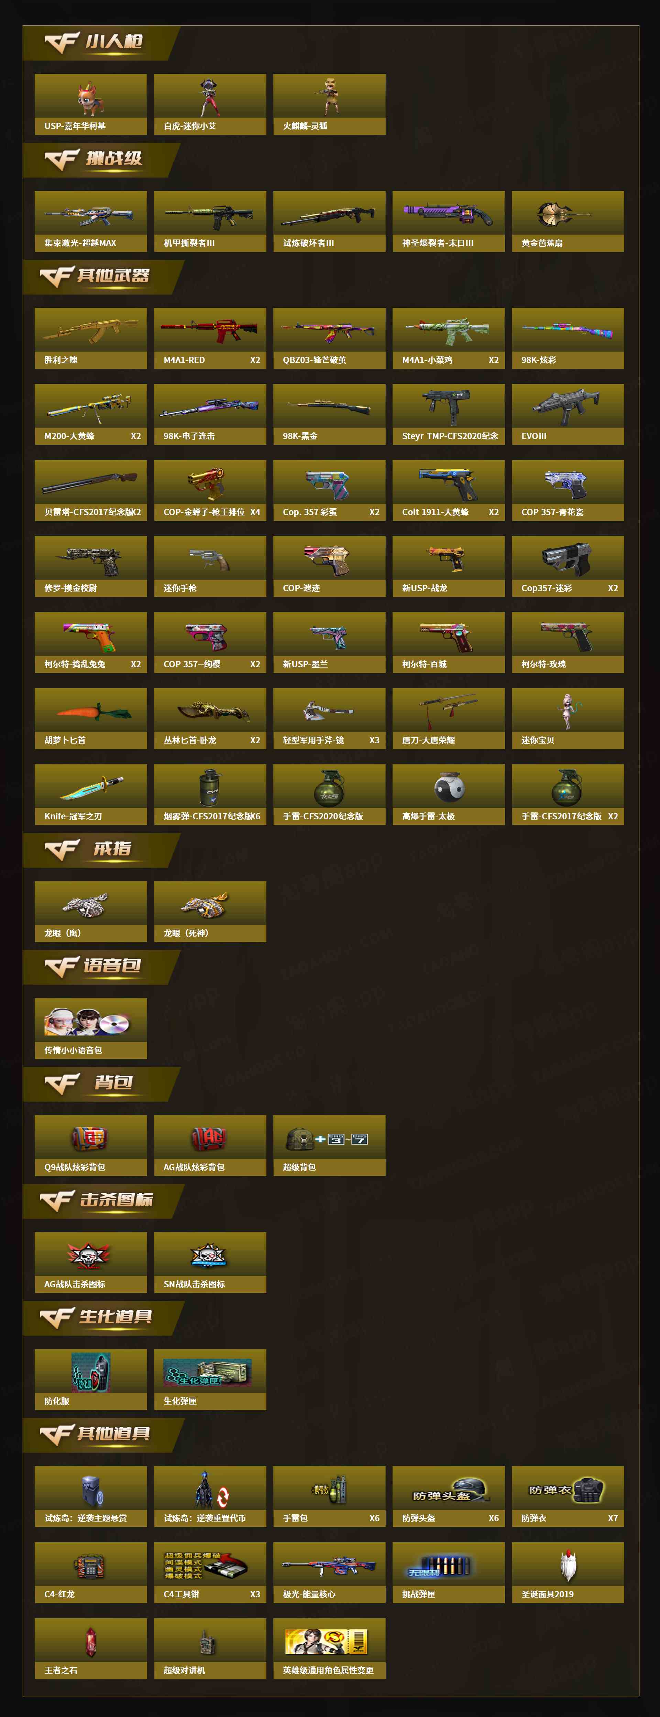The height and width of the screenshot is (1717, 660).
Task: Select the USP-嘉年华柯基 corgi item
Action: (90, 104)
